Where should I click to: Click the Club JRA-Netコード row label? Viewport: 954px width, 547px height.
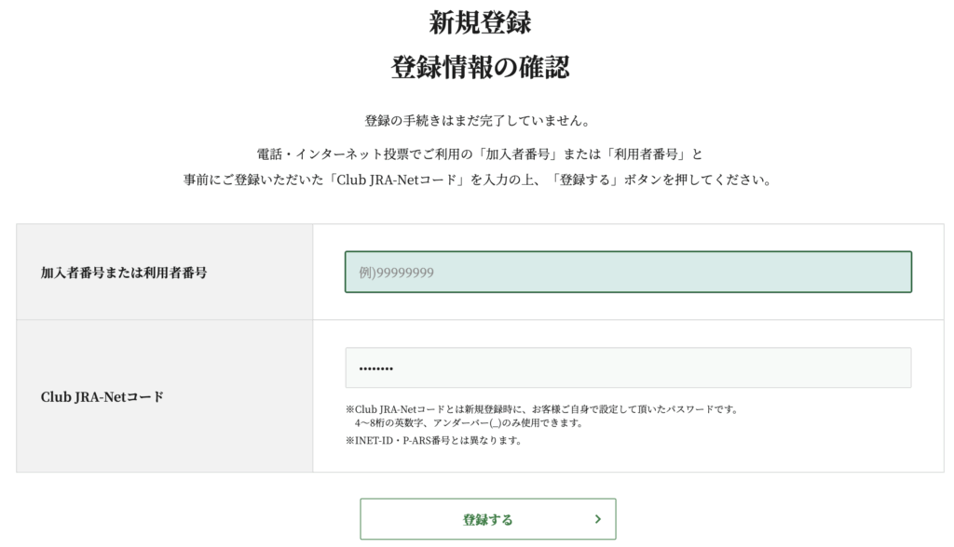coord(102,396)
